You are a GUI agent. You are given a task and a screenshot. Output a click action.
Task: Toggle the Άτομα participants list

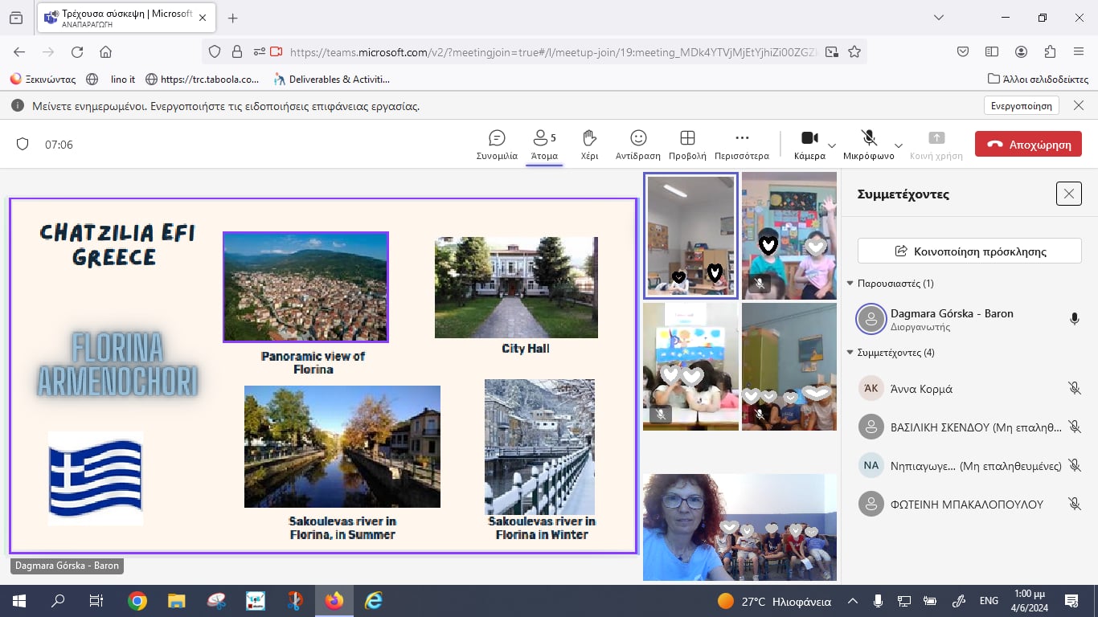tap(544, 145)
